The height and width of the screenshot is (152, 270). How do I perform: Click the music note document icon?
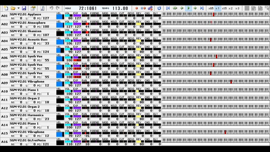(42, 8)
